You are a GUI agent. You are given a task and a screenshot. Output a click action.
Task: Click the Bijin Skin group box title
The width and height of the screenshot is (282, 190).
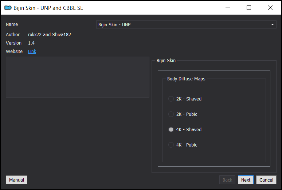coord(166,61)
